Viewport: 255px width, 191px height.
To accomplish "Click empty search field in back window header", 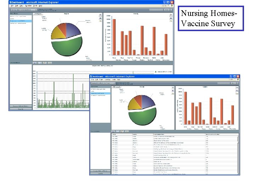I will [x=156, y=10].
